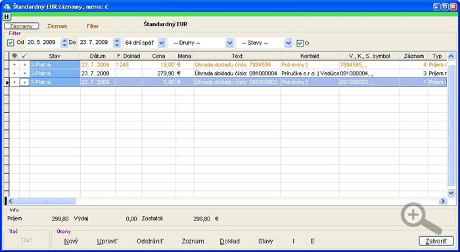Click the Zatvoriť button

click(436, 241)
